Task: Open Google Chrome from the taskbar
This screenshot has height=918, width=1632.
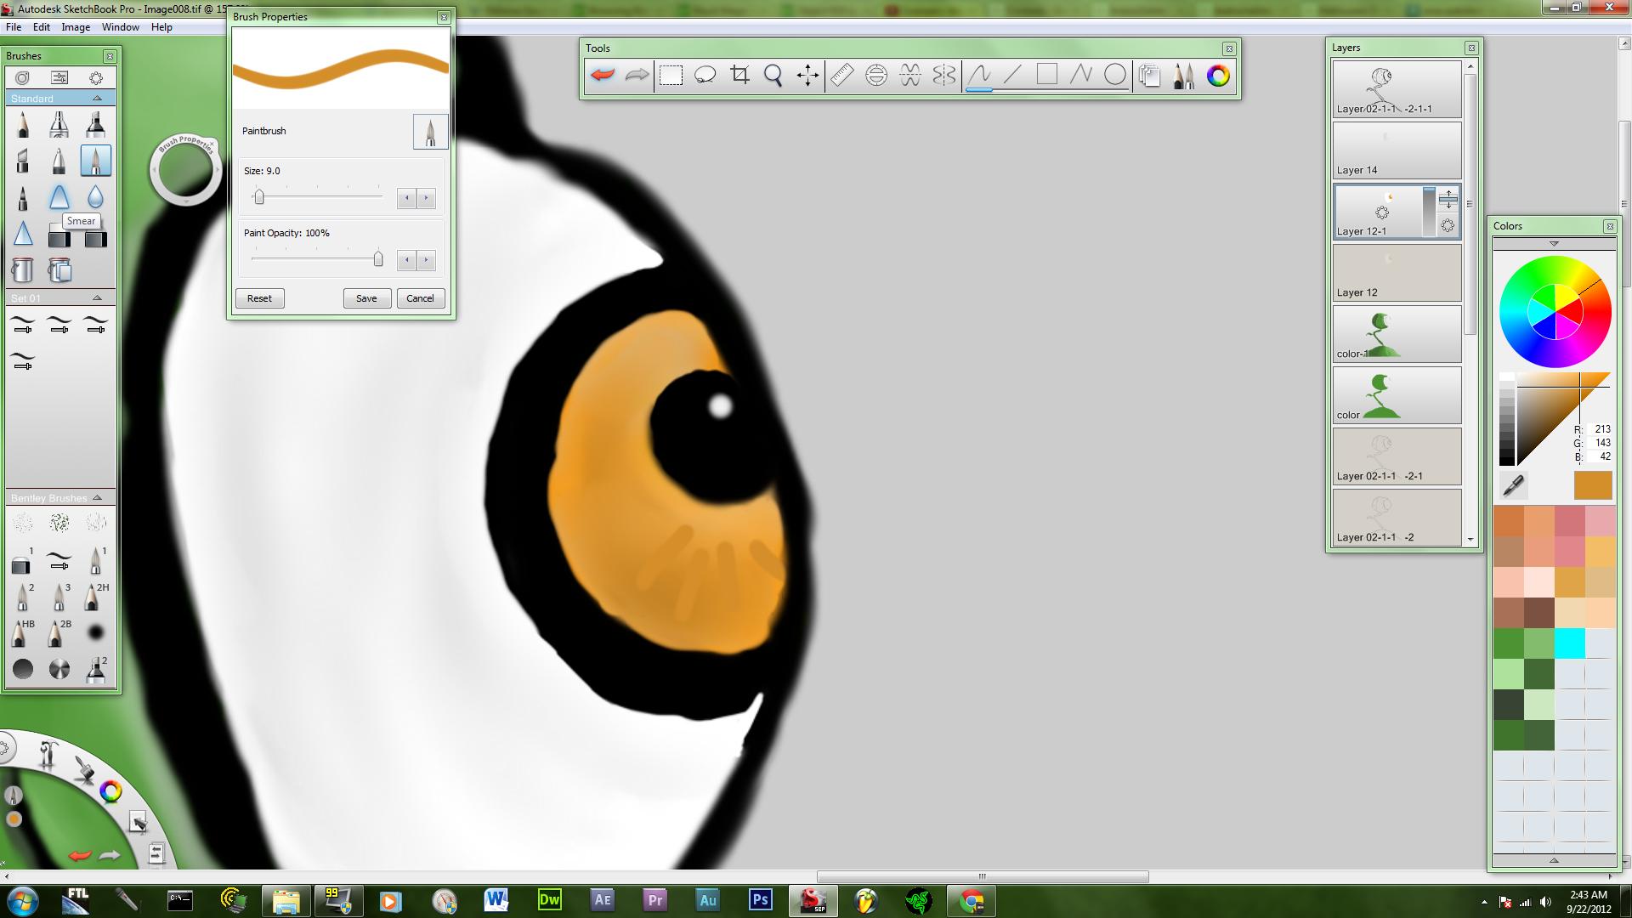Action: [x=972, y=900]
